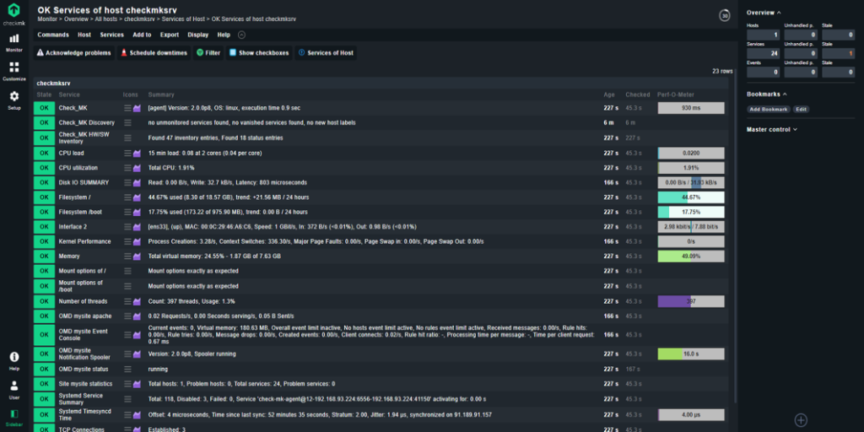Open the Help menu in sidebar
Viewport: 864px width, 432px height.
pyautogui.click(x=13, y=361)
